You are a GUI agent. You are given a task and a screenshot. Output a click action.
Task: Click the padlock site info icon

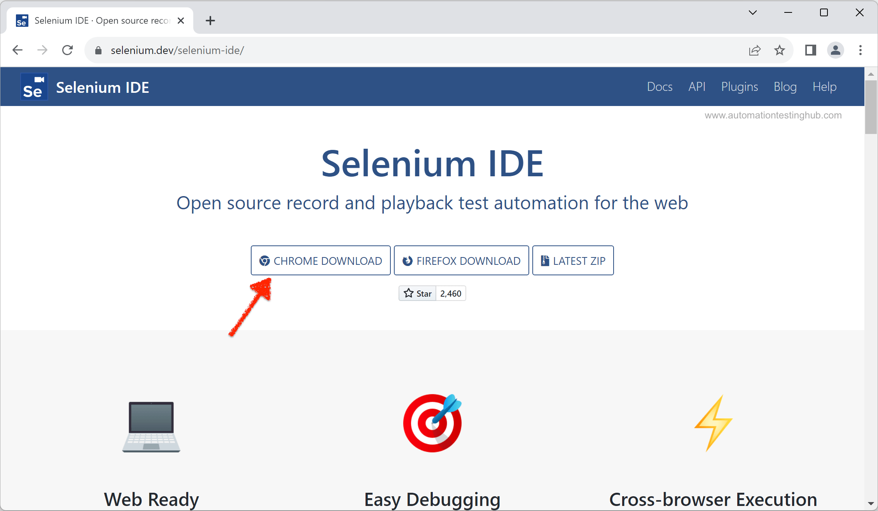98,50
